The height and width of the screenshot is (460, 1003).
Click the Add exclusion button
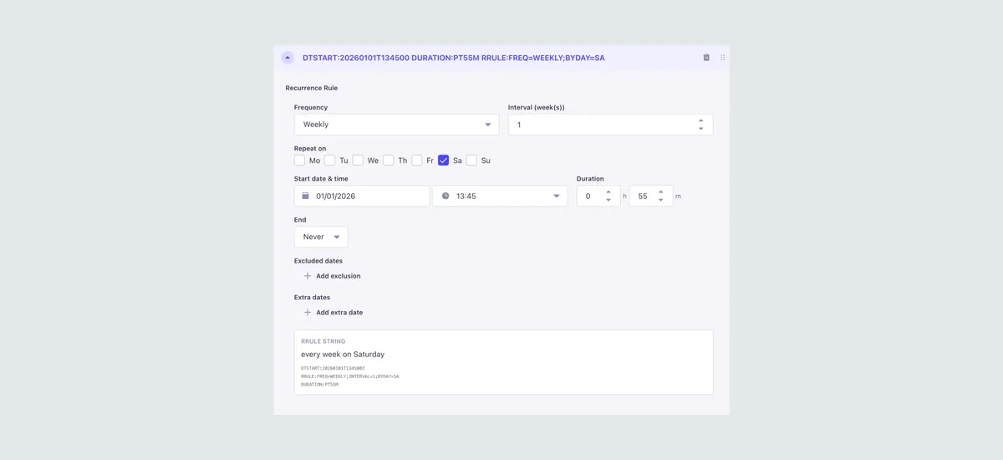pyautogui.click(x=332, y=276)
